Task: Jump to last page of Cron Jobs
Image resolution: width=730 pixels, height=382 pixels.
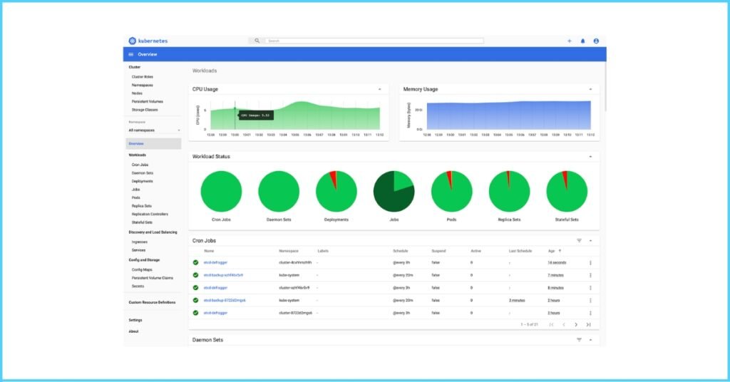Action: pyautogui.click(x=588, y=325)
